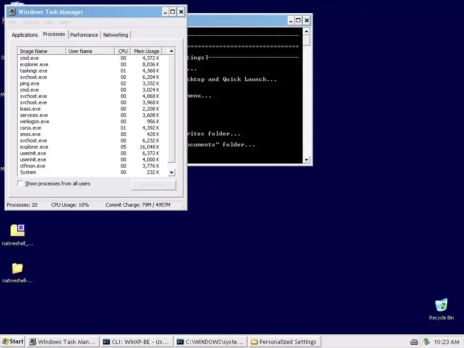The image size is (464, 348).
Task: Switch to CLI: WinXP-BE taskbar button
Action: coord(136,342)
